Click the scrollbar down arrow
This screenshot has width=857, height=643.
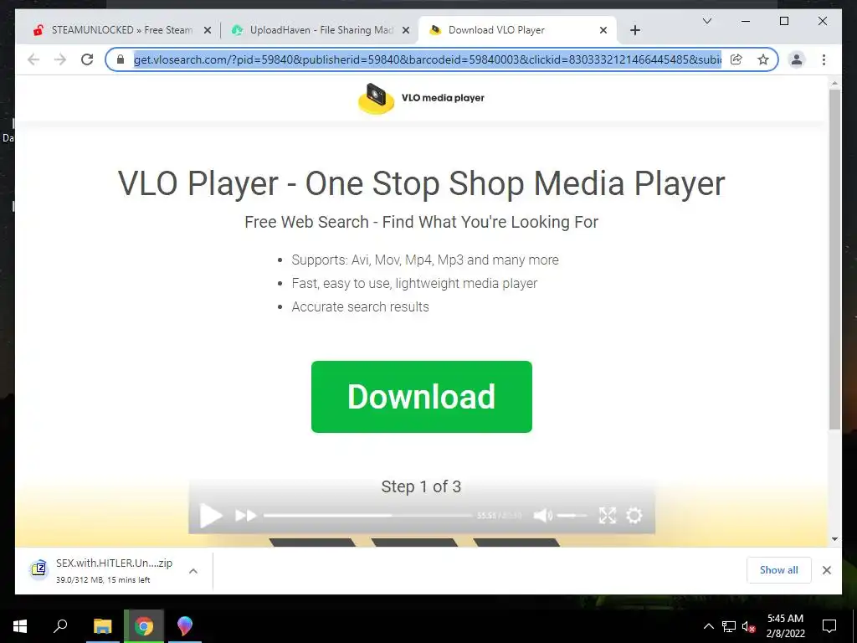point(834,539)
